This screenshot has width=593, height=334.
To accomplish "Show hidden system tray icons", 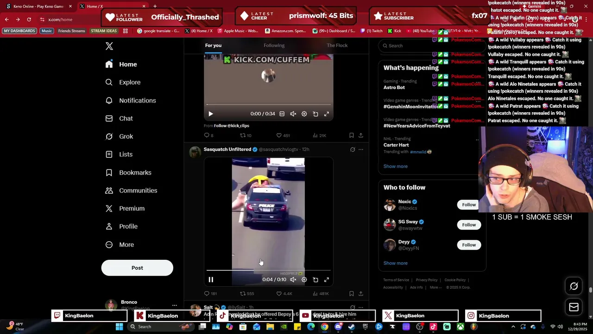I will [x=513, y=327].
